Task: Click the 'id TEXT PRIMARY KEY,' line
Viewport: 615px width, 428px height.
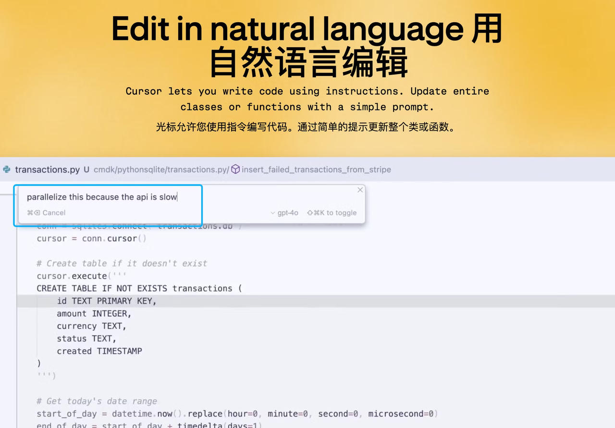Action: point(107,301)
